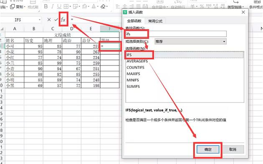Click the cell containing 小花
The height and width of the screenshot is (164, 263).
(15, 52)
